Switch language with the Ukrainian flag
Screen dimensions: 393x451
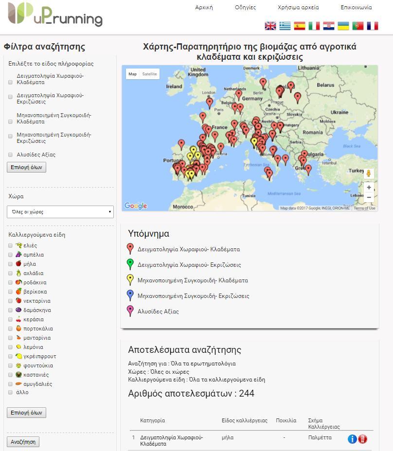[x=343, y=26]
